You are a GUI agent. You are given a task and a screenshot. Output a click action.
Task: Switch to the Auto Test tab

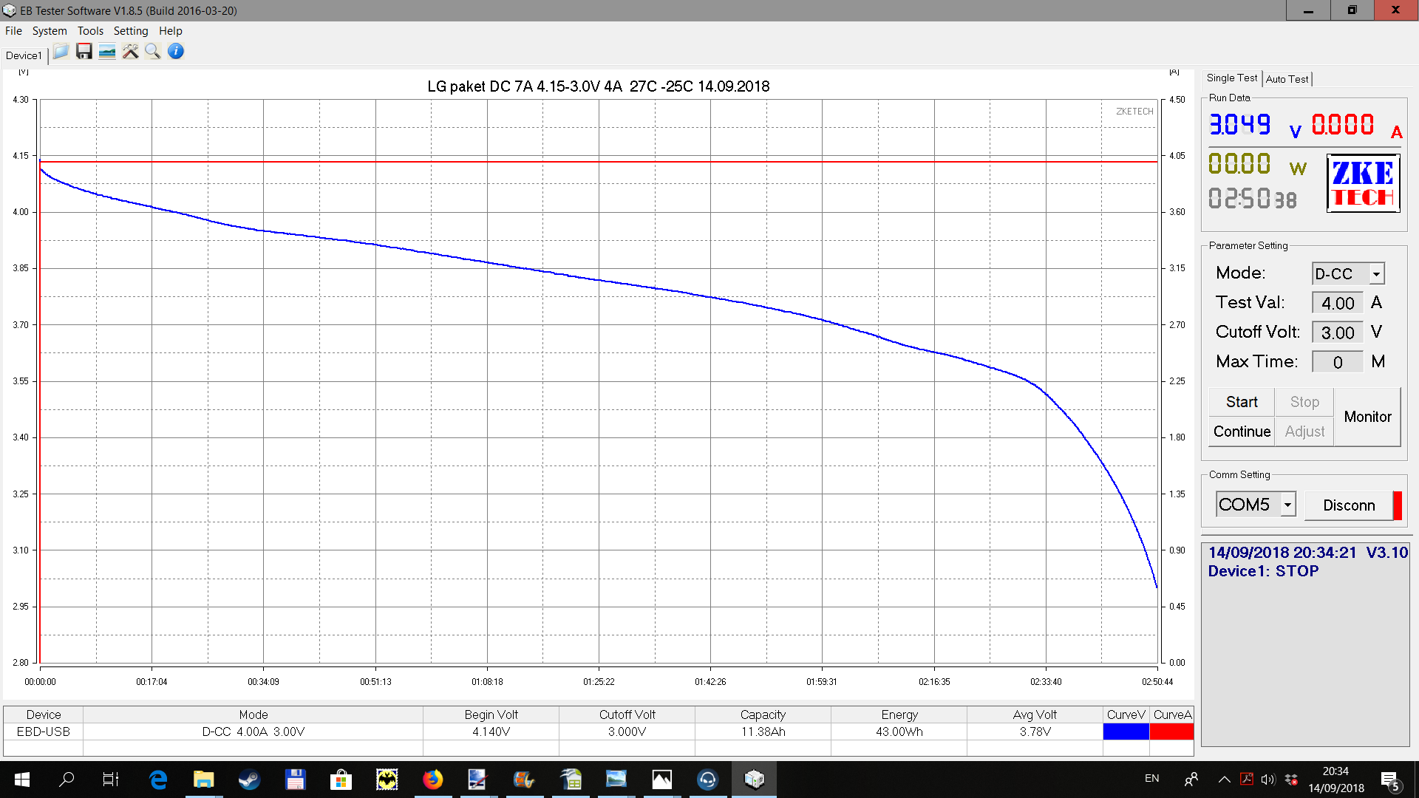point(1287,79)
